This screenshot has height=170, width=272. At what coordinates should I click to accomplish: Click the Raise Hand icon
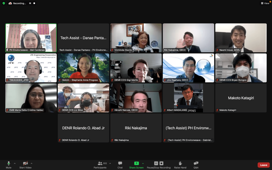[180, 164]
